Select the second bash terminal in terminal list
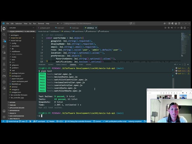Image resolution: width=192 pixels, height=144 pixels. (182, 71)
